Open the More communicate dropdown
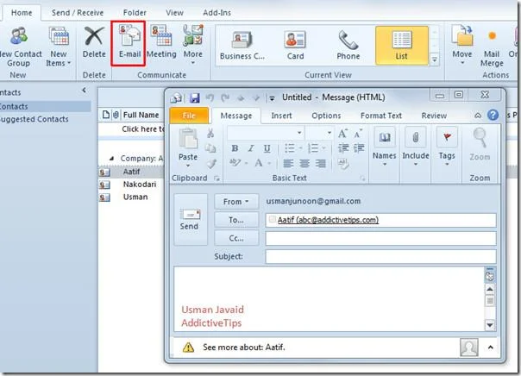This screenshot has width=521, height=376. pyautogui.click(x=192, y=45)
